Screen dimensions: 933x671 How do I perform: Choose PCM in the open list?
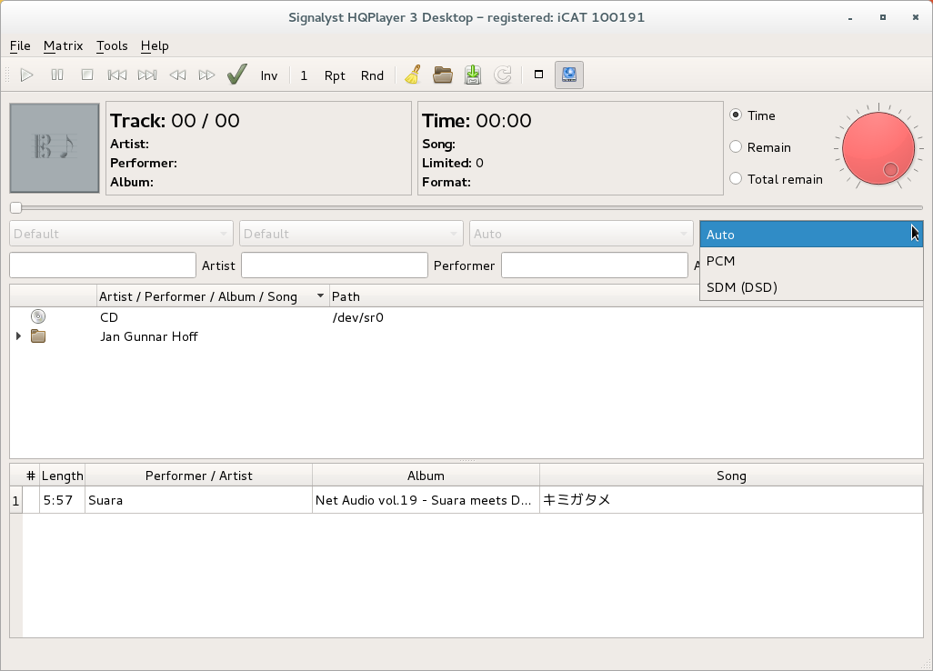click(x=812, y=261)
